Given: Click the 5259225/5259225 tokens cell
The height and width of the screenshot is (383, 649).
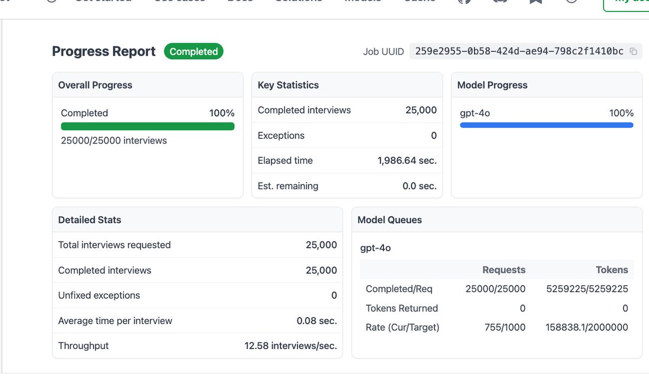Looking at the screenshot, I should pyautogui.click(x=587, y=288).
